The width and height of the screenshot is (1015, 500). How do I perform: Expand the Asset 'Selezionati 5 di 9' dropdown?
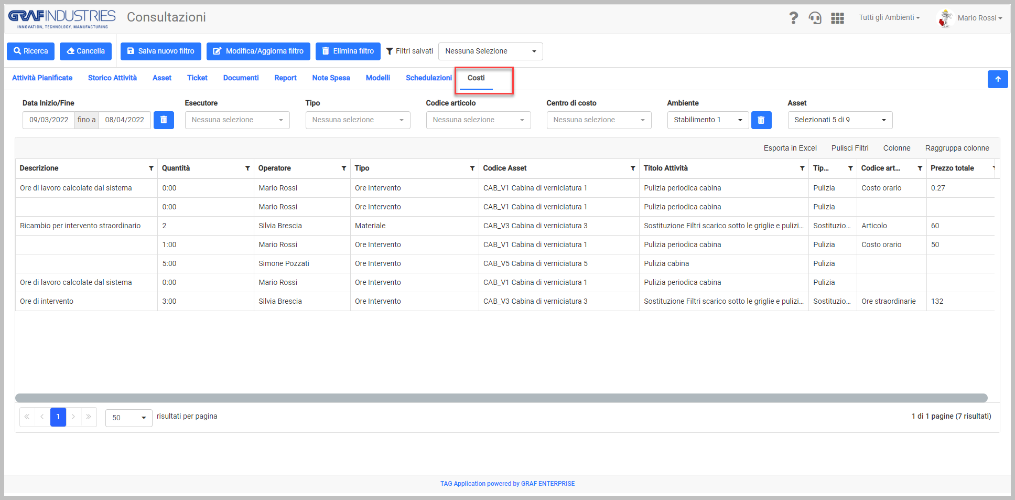click(x=839, y=120)
